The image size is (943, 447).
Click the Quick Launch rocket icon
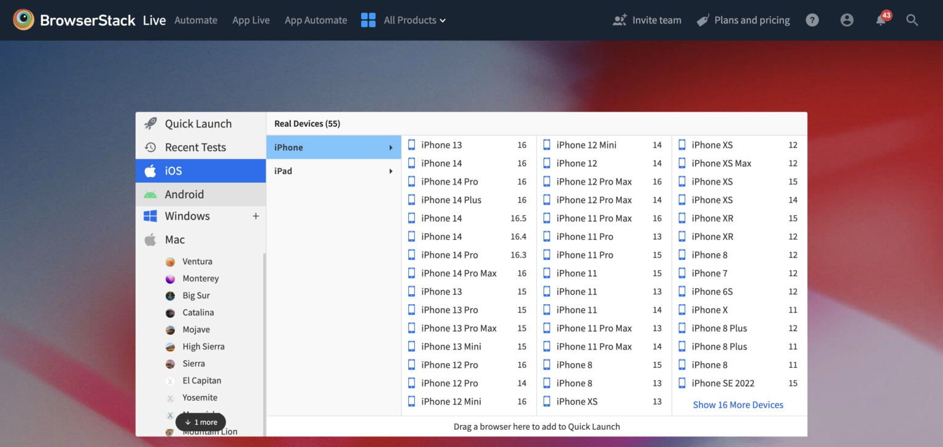[x=150, y=123]
